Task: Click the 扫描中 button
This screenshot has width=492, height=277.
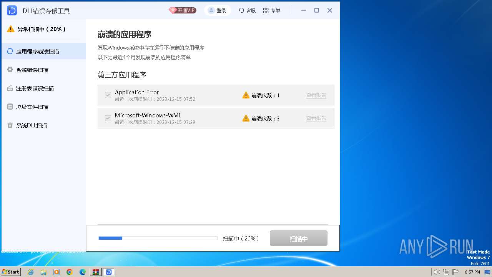Action: click(299, 238)
